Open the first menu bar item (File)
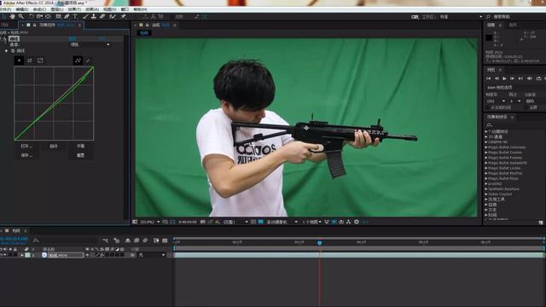546x307 pixels. [x=6, y=9]
